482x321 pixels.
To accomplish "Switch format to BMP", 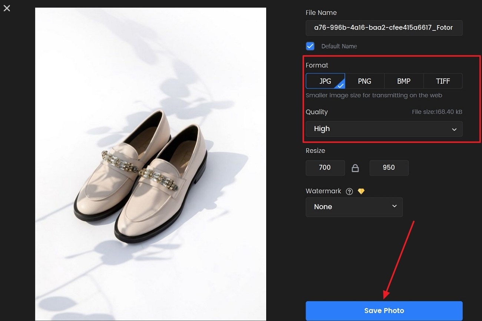I will (404, 81).
